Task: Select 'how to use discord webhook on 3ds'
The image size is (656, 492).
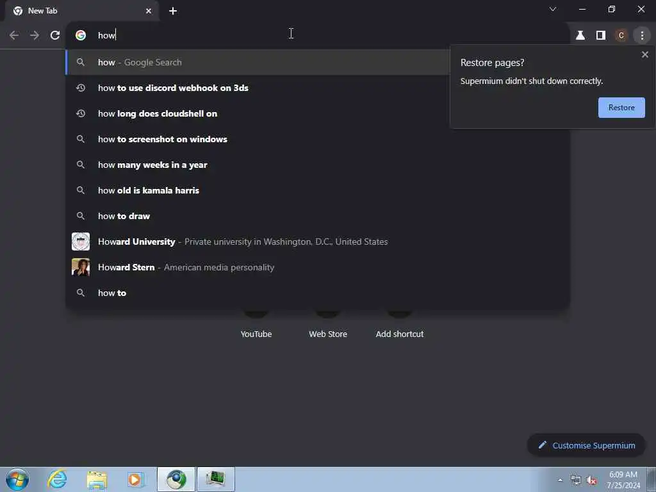Action: point(258,88)
